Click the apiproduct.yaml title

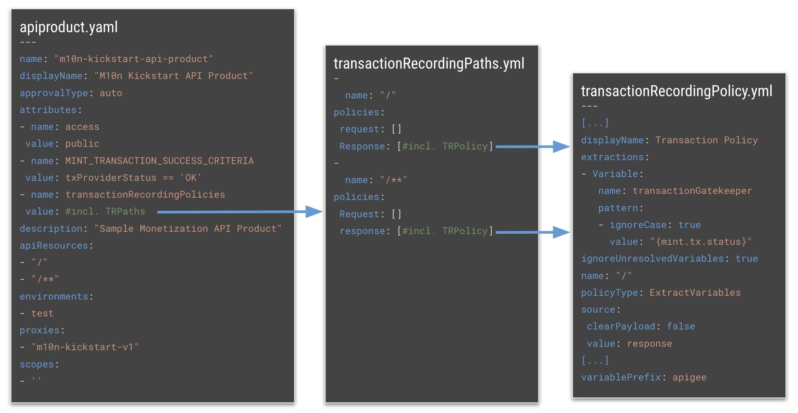pyautogui.click(x=69, y=28)
